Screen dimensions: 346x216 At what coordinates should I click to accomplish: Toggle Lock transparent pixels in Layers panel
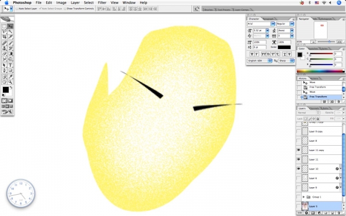pos(306,119)
